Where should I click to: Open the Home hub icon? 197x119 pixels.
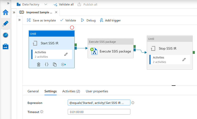pos(6,12)
